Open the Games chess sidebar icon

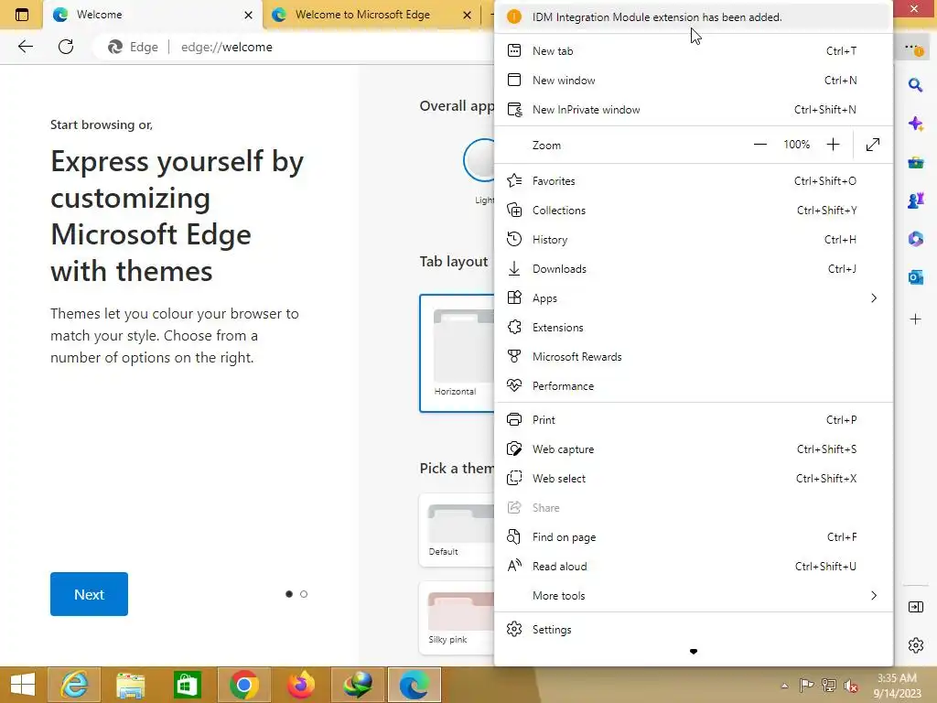(915, 200)
